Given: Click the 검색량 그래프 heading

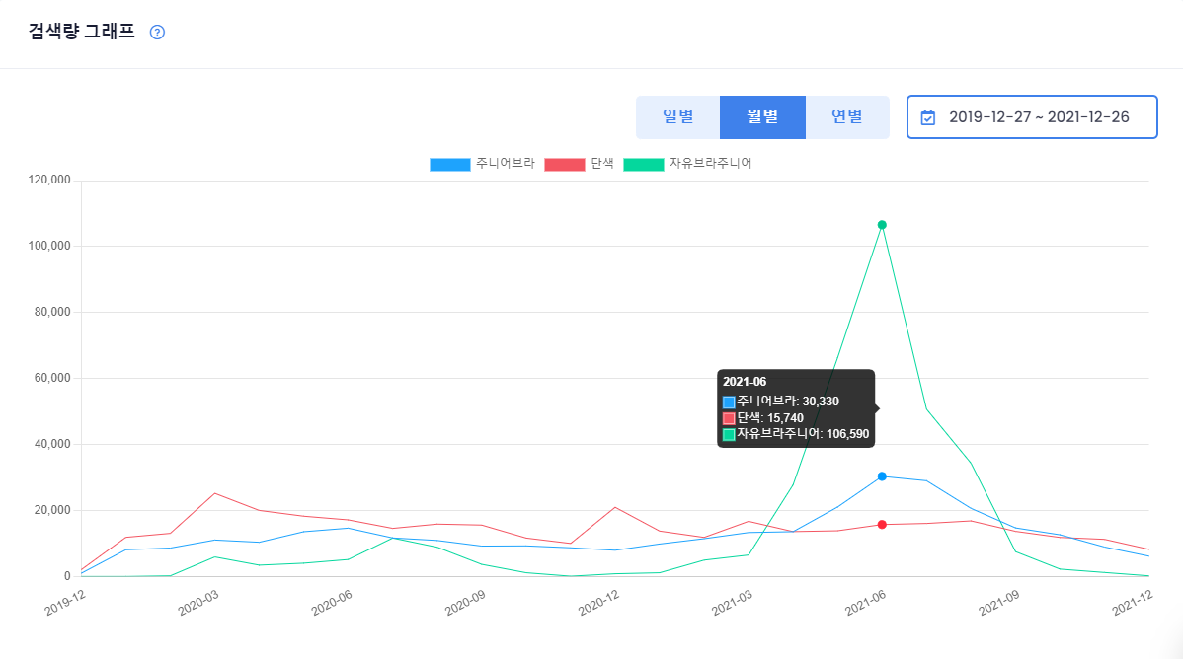Looking at the screenshot, I should [82, 32].
